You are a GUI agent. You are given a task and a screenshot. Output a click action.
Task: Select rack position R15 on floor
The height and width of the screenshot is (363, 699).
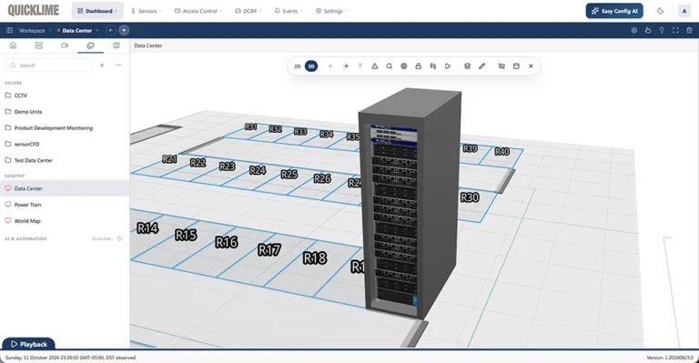point(186,235)
